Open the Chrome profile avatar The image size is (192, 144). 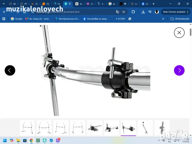157,12
